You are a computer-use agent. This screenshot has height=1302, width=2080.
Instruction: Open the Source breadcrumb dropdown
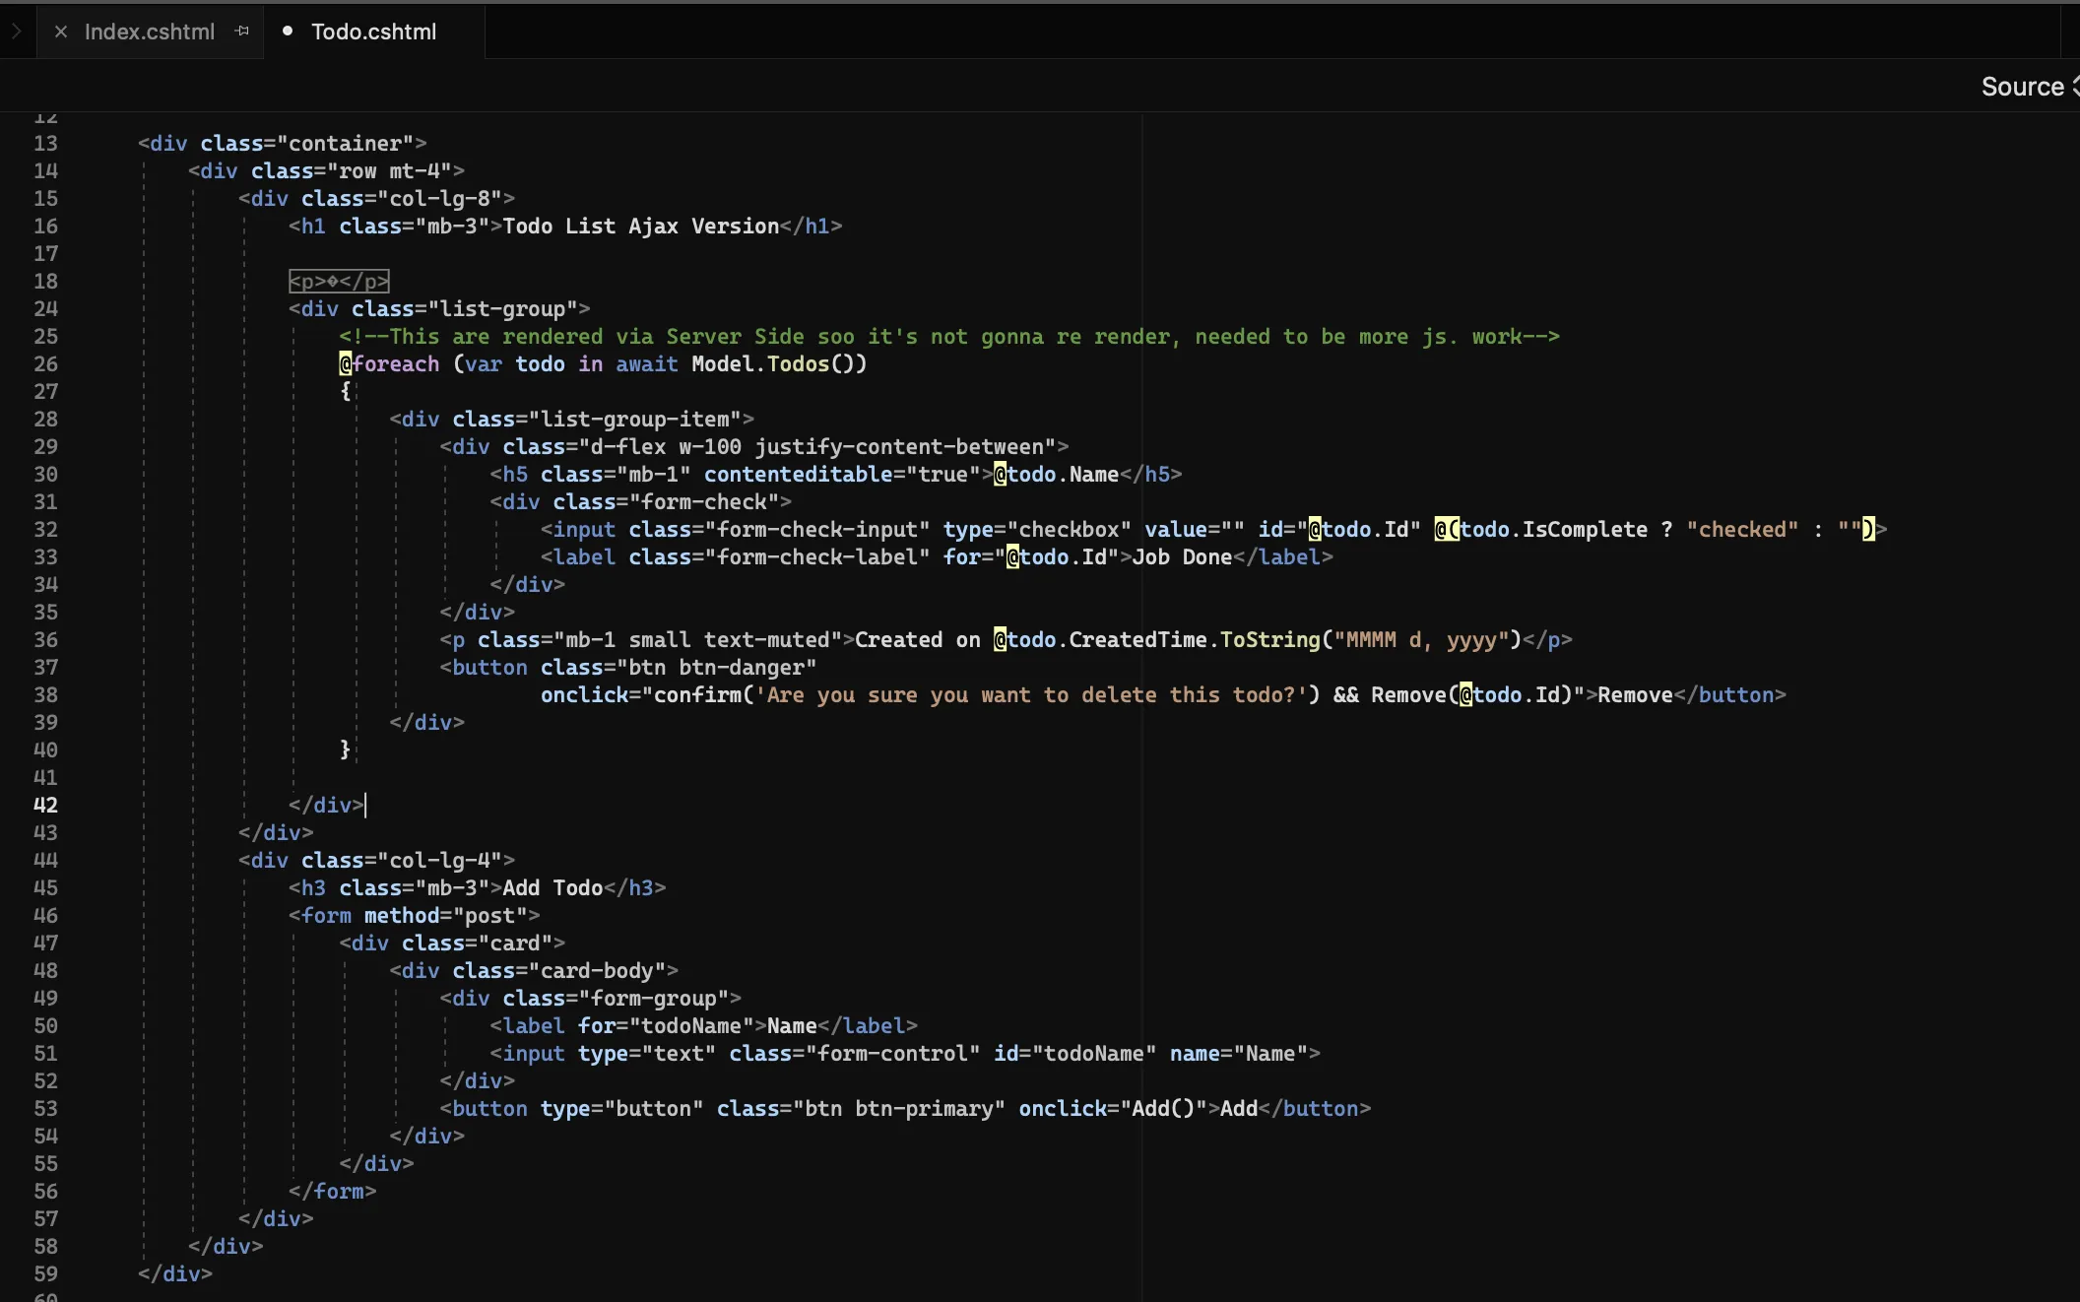[x=2024, y=86]
